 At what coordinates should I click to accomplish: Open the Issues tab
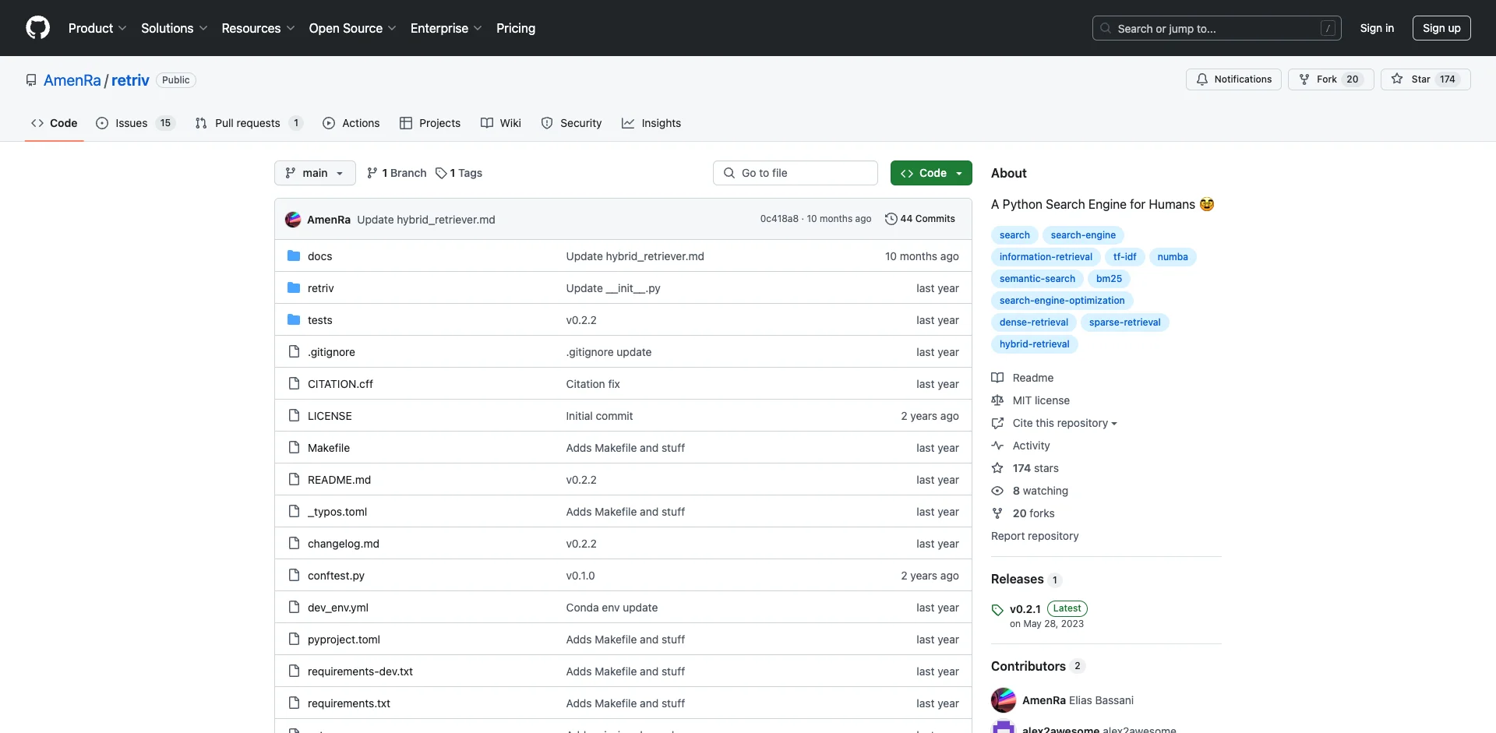tap(136, 123)
